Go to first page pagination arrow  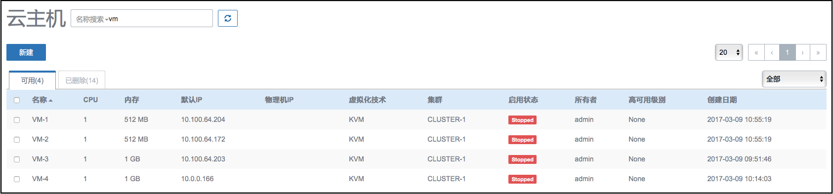point(756,52)
